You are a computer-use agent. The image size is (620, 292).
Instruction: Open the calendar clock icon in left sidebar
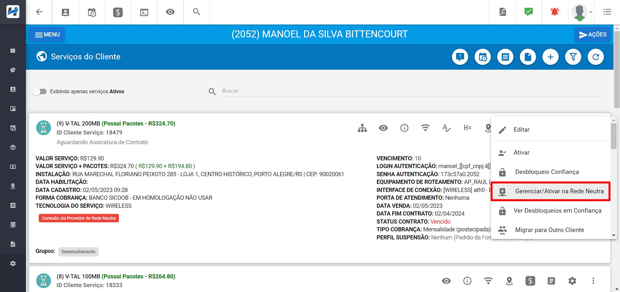tap(13, 128)
